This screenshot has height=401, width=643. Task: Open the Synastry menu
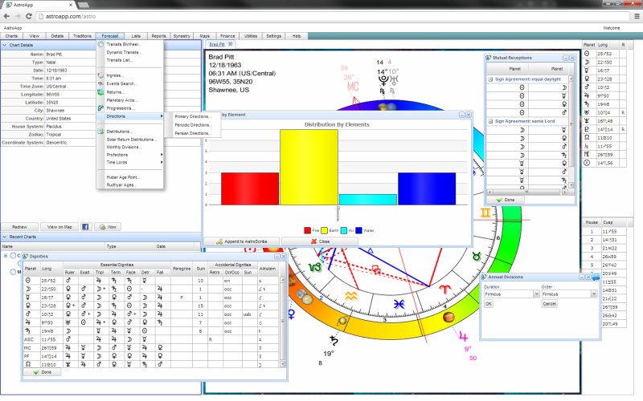182,36
